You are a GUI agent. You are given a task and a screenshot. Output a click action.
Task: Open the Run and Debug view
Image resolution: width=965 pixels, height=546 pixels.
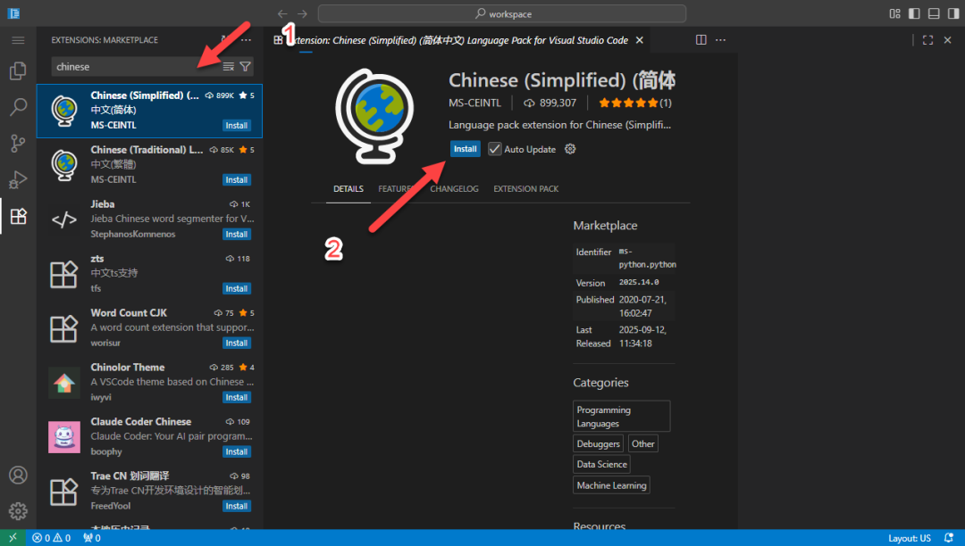click(x=18, y=179)
